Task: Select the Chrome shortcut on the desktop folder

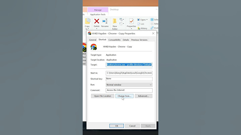Action: tap(84, 54)
